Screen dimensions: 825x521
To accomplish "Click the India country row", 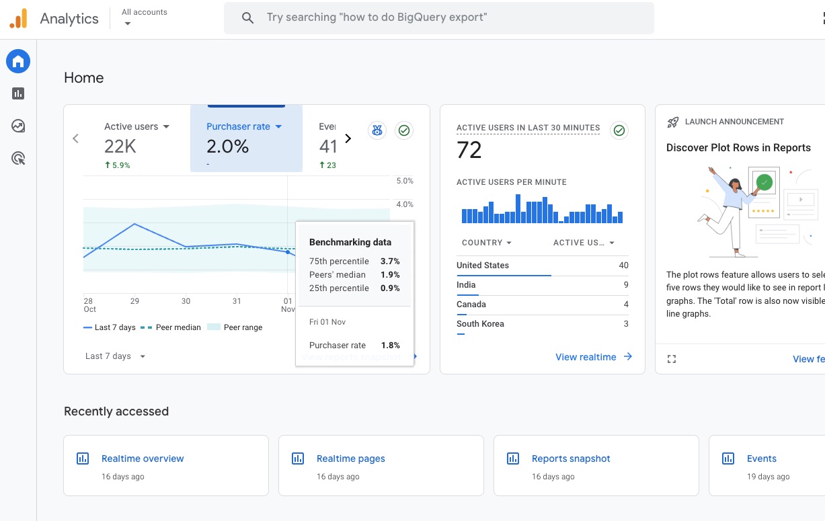I will click(x=543, y=285).
